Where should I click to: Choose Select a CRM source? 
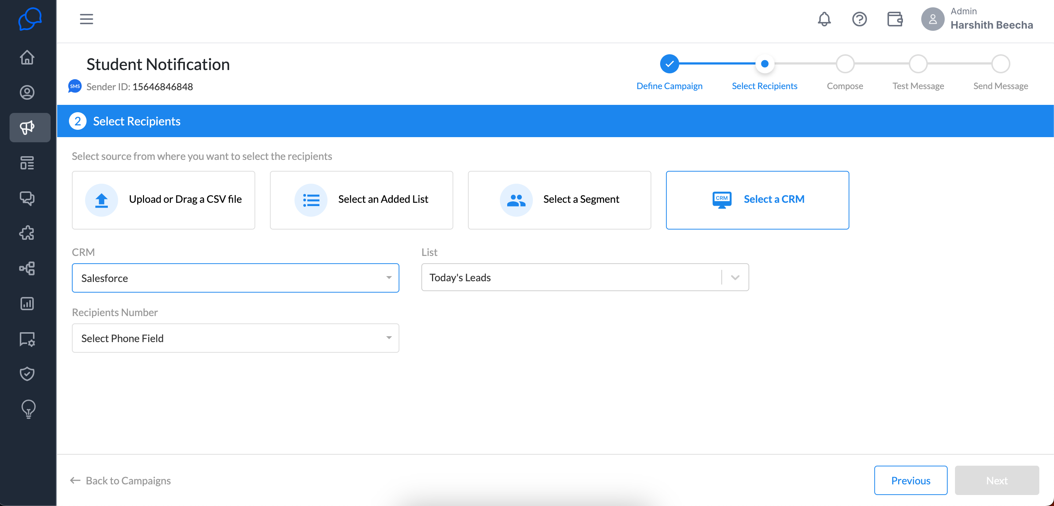pos(757,199)
